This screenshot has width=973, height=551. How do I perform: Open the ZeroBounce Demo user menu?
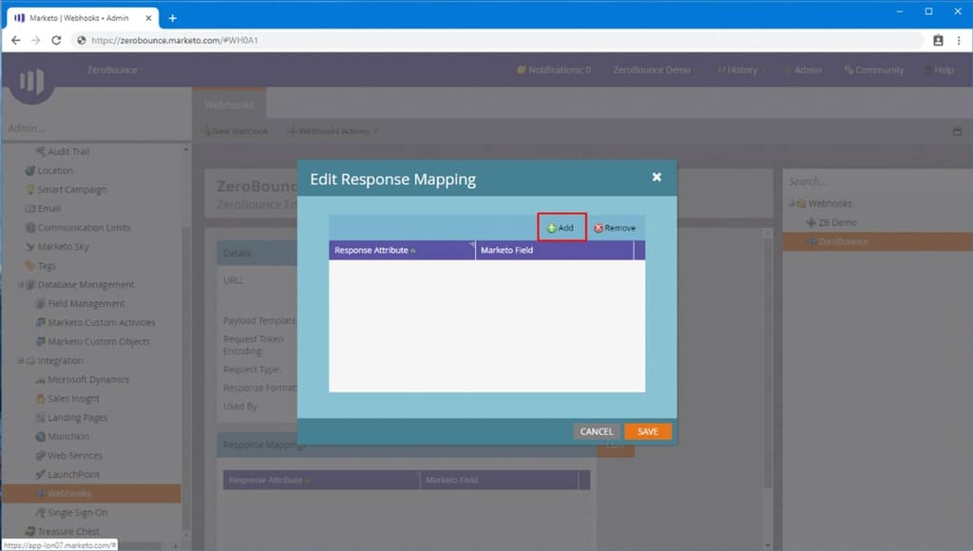654,70
